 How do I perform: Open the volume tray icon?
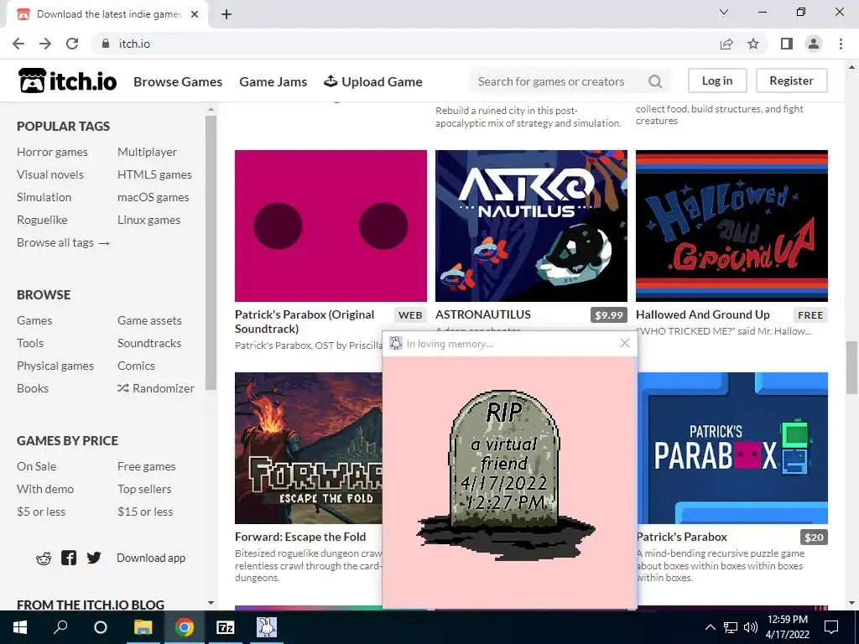pyautogui.click(x=751, y=627)
